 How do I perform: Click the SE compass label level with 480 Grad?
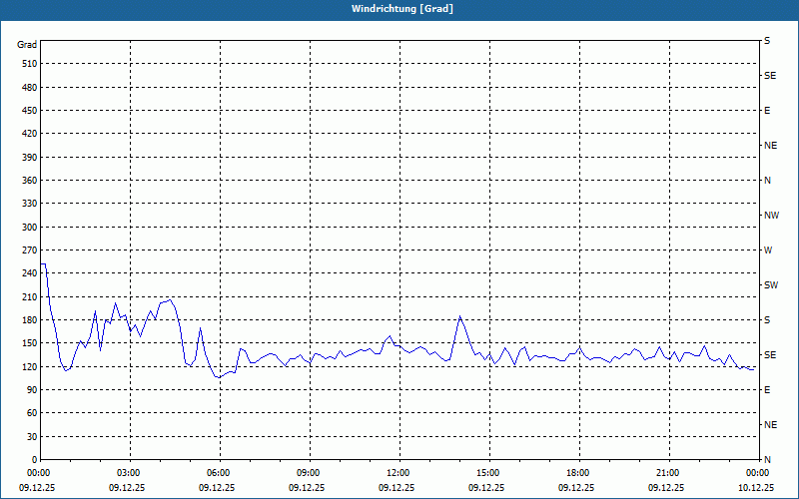tap(770, 76)
